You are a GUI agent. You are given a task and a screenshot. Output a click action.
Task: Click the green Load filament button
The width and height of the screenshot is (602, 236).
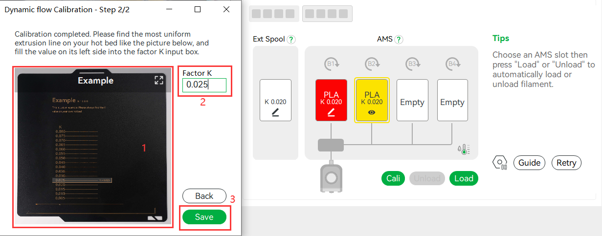(x=464, y=178)
